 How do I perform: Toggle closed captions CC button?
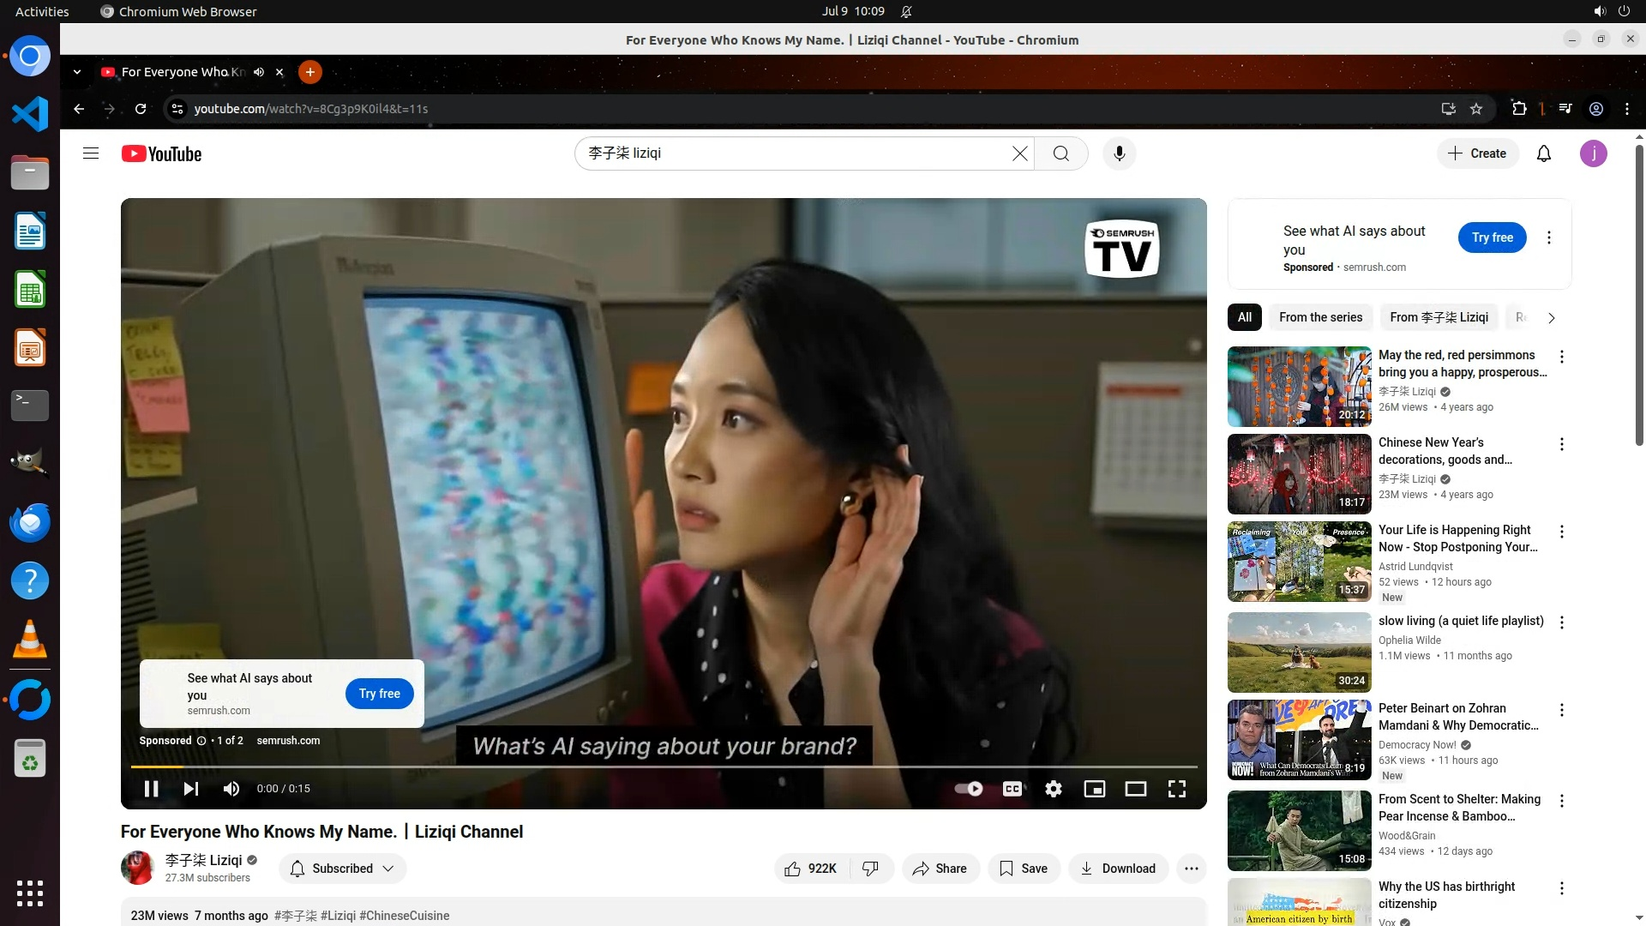1012,789
